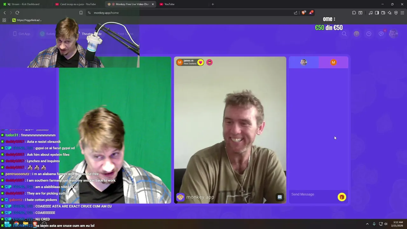
Task: Close the Monkey video chat tab
Action: (153, 4)
